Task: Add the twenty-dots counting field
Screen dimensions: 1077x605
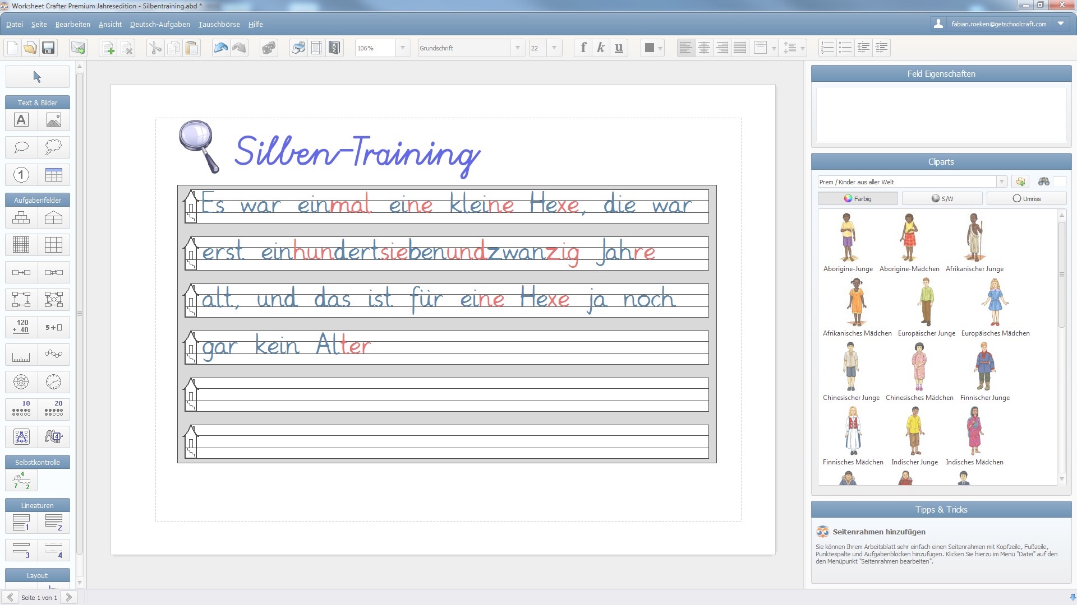Action: pos(54,409)
